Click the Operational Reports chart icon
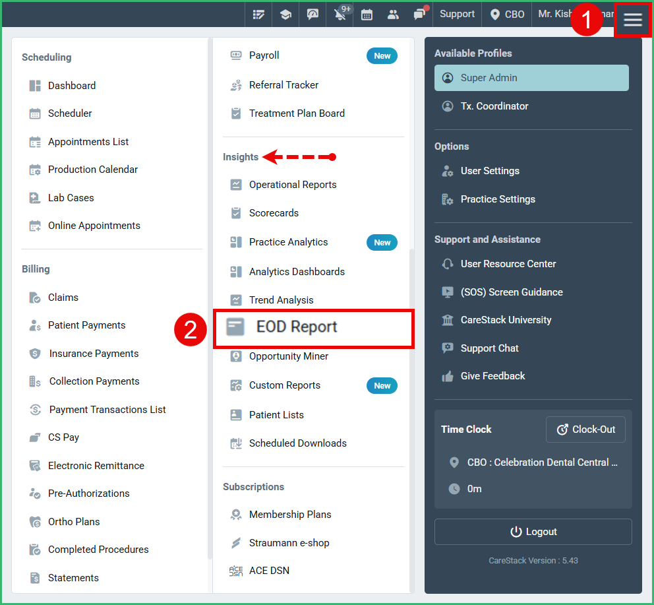This screenshot has height=605, width=654. pyautogui.click(x=236, y=185)
